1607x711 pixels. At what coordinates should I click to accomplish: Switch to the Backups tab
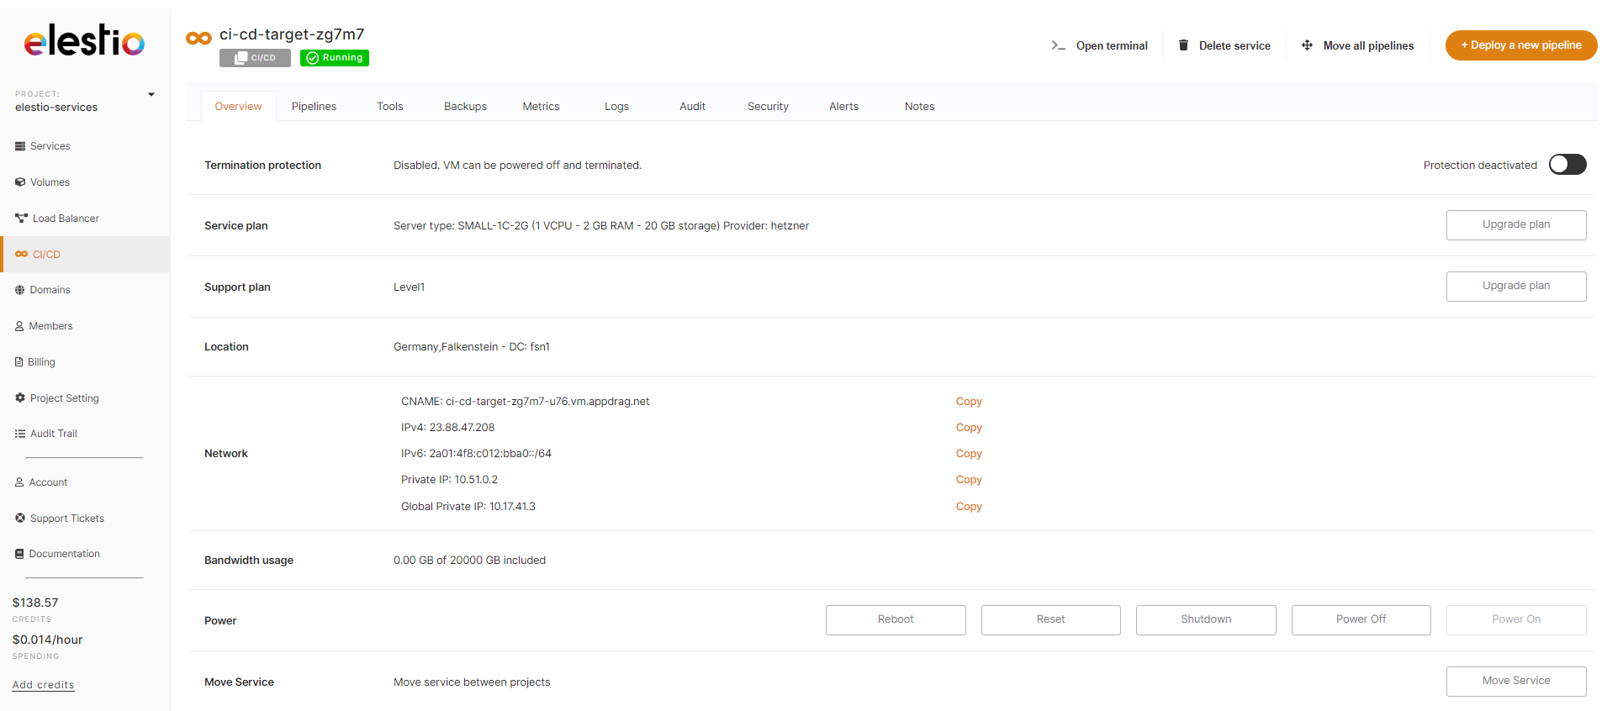coord(465,107)
